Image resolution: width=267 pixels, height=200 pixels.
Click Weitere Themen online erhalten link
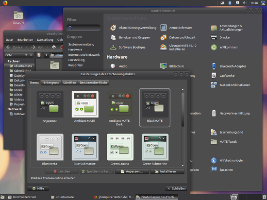click(53, 178)
